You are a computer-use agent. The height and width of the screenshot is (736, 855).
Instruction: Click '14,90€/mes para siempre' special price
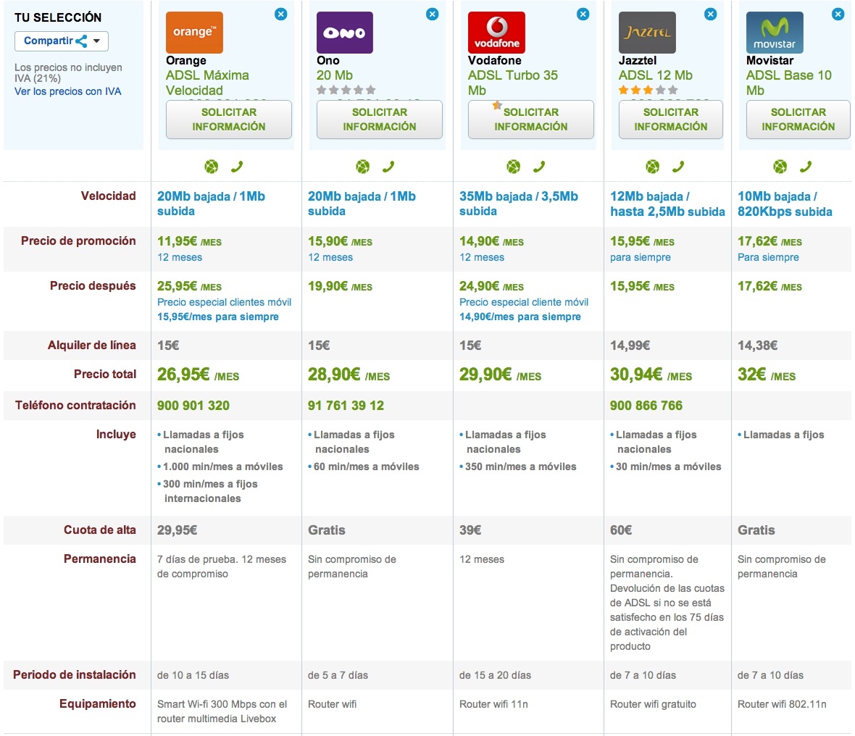(520, 317)
